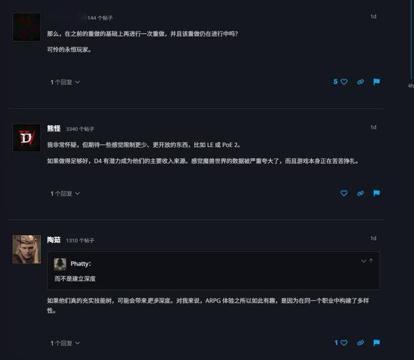The height and width of the screenshot is (360, 414).
Task: Flag 陶茹's post
Action: click(x=376, y=343)
